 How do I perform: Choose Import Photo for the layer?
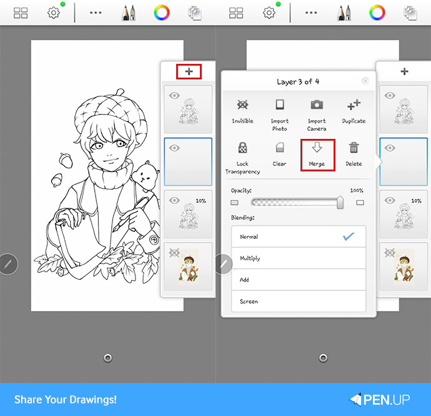point(280,115)
